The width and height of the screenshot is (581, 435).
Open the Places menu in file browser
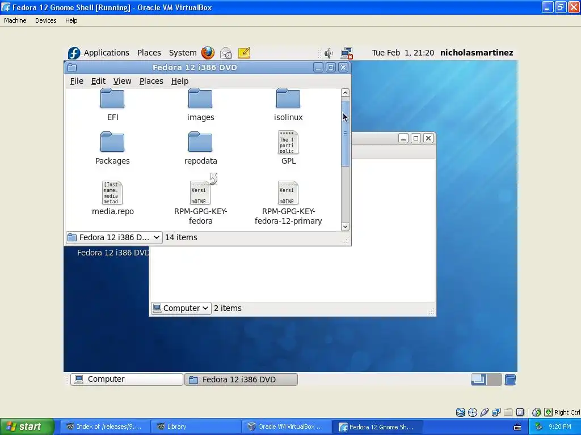pos(151,81)
